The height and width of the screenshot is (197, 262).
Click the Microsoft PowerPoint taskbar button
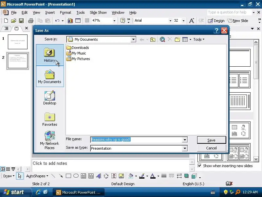tap(79, 192)
